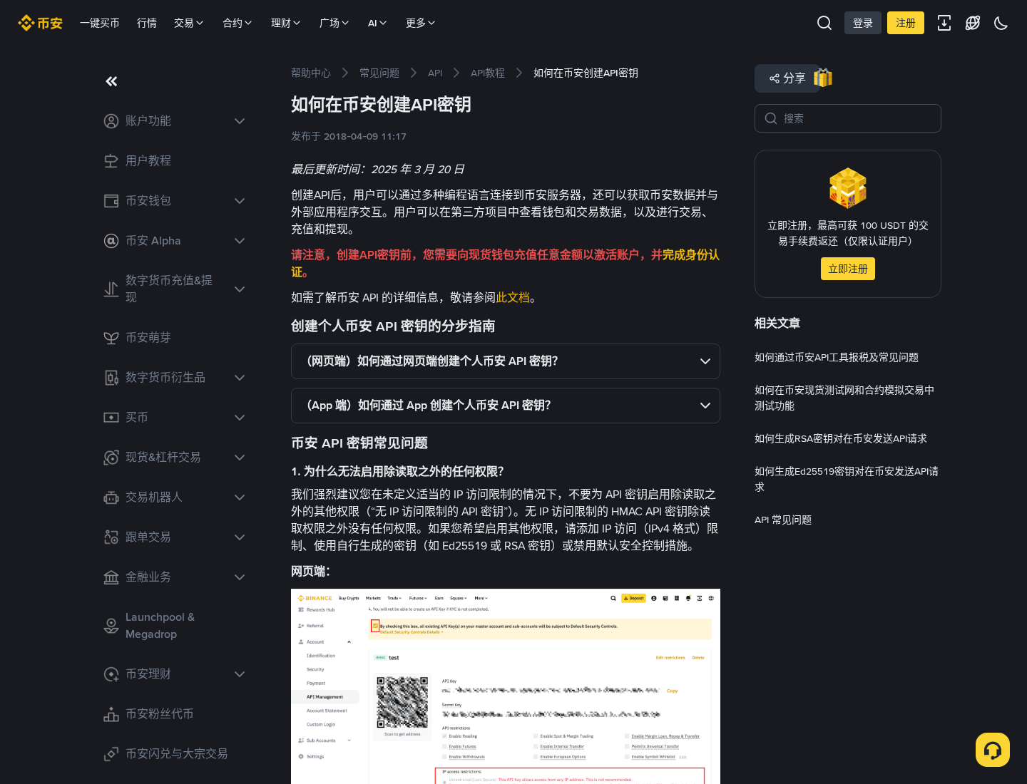
Task: Expand 币安 Alpha section chevron
Action: 240,241
